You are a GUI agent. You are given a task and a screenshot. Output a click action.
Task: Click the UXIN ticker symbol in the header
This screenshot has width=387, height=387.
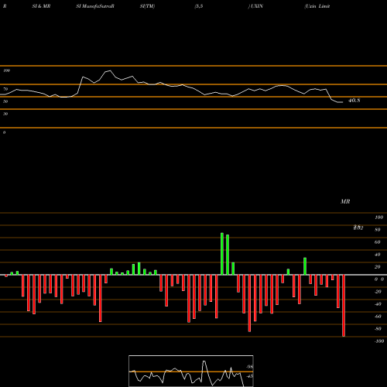pos(257,6)
